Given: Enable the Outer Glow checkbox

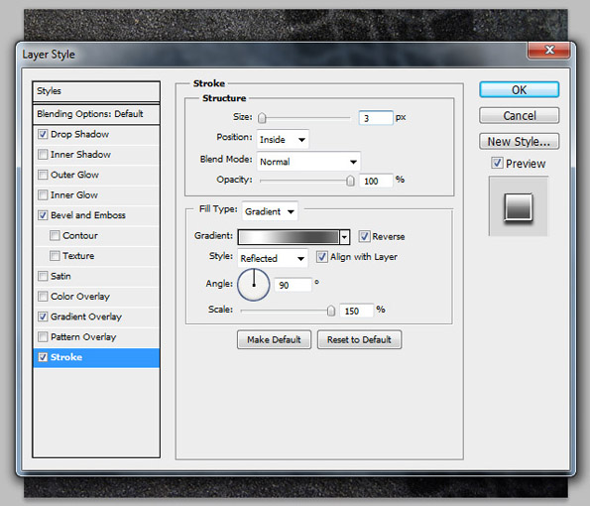Looking at the screenshot, I should pyautogui.click(x=43, y=175).
